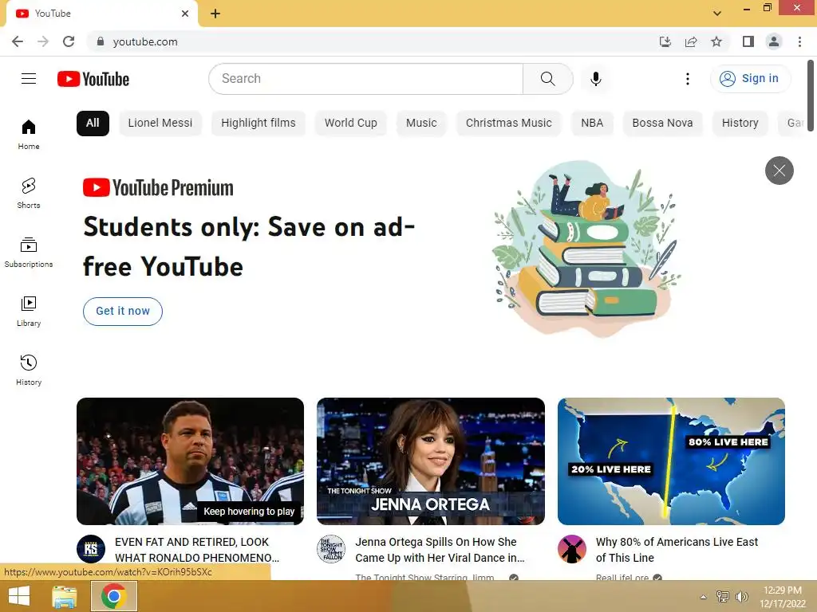
Task: Click the taskbar clock 12:29 PM
Action: [x=783, y=596]
